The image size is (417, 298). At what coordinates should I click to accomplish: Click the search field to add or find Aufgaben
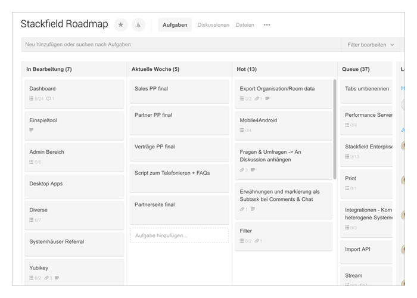[181, 45]
